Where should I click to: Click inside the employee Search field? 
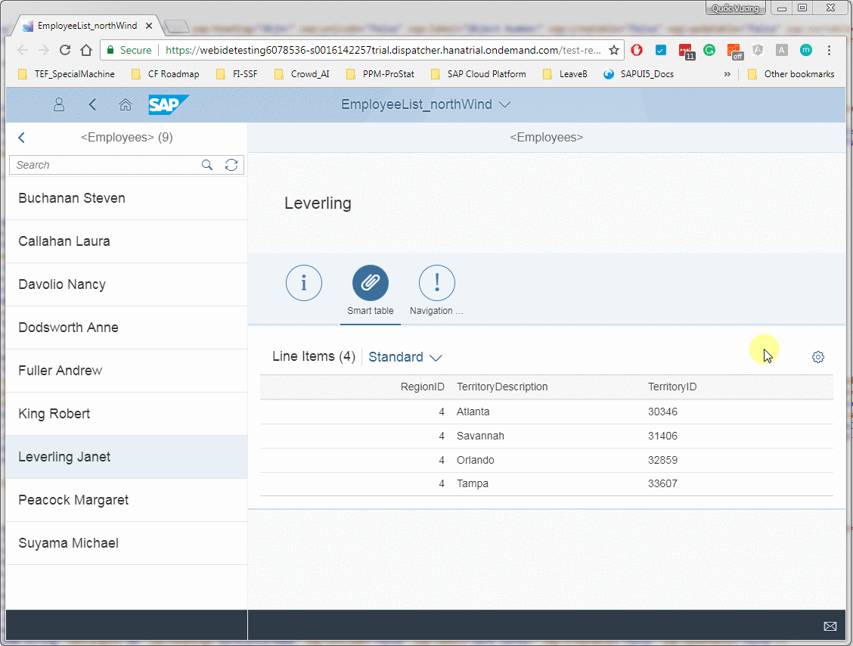coord(106,165)
